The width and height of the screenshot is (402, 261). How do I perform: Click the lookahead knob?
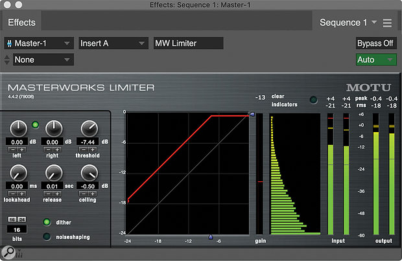click(x=18, y=173)
